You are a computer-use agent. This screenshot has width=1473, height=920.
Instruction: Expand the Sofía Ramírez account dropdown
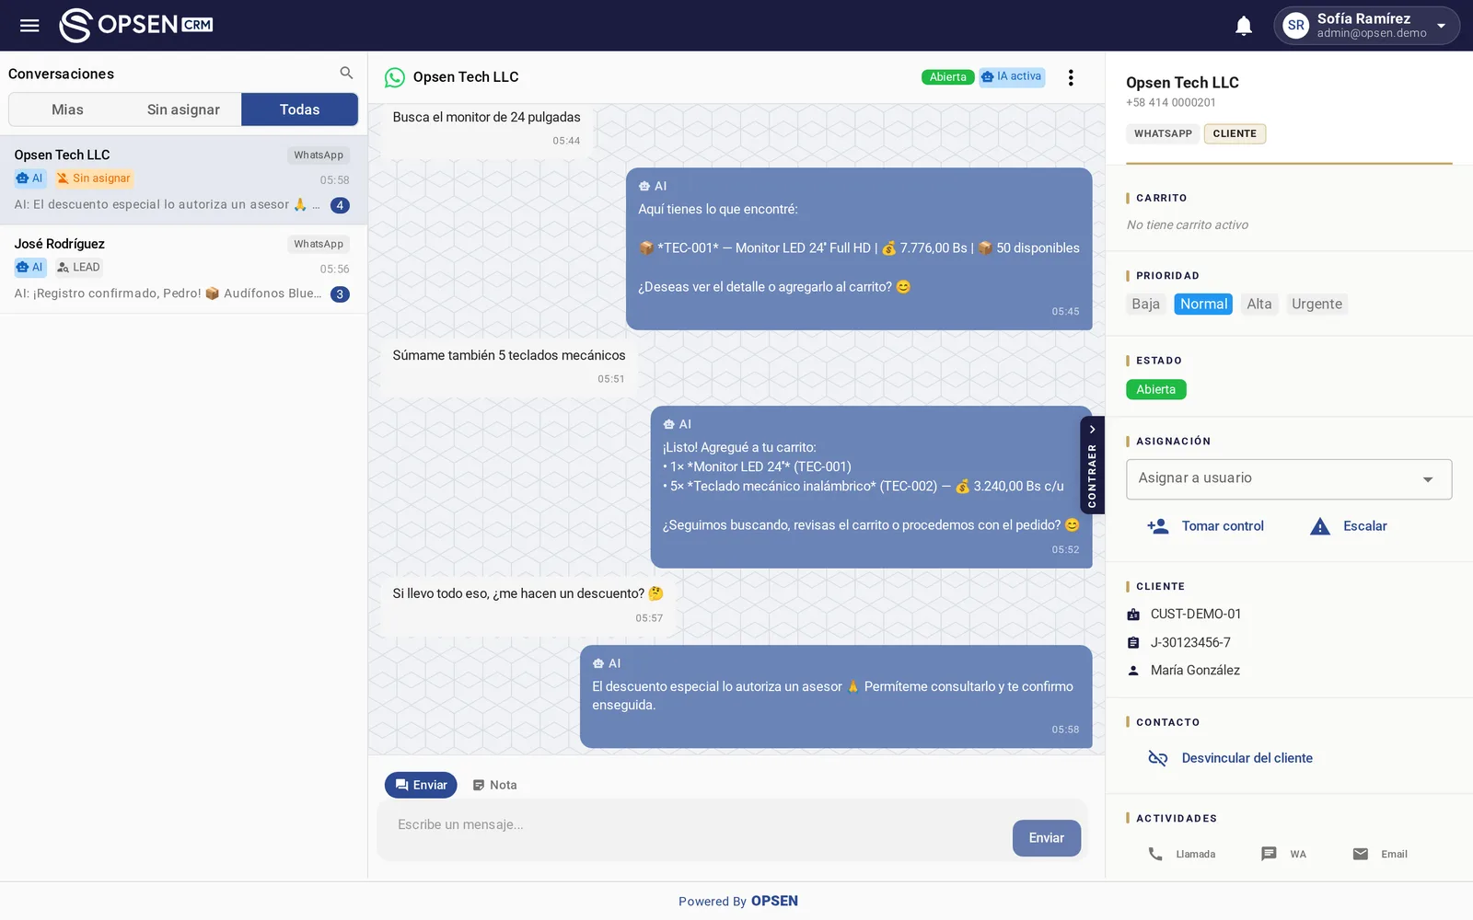click(1441, 26)
